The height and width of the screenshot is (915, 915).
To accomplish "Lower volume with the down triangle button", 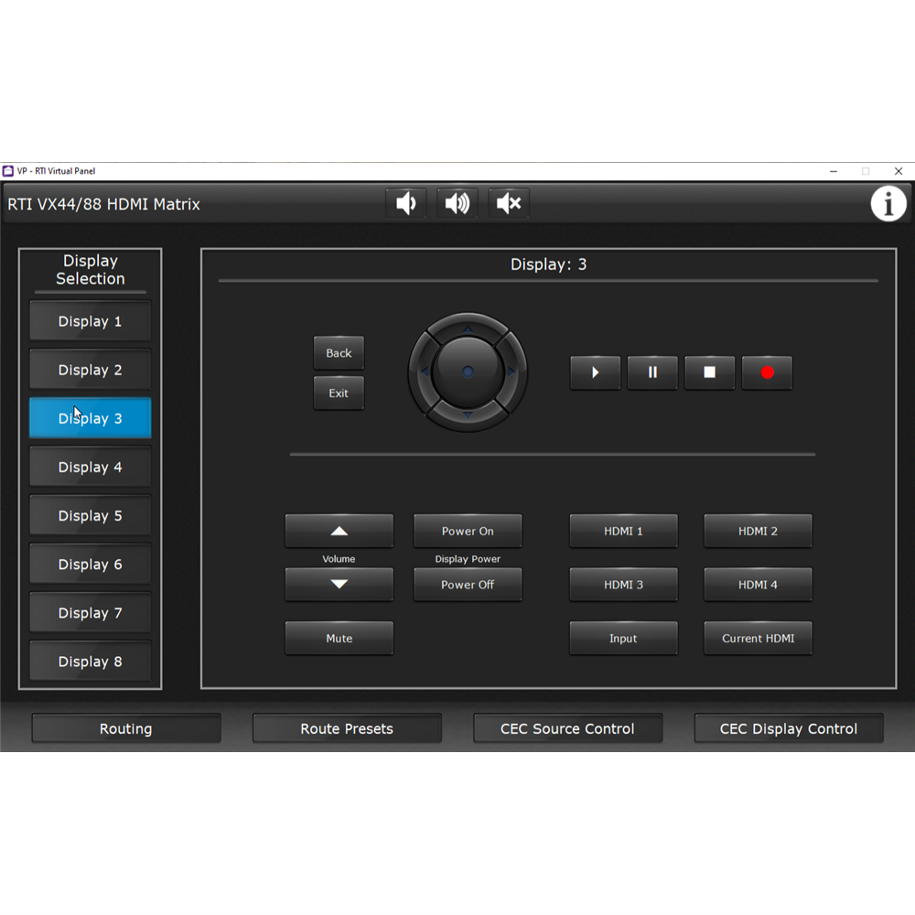I will (x=339, y=585).
